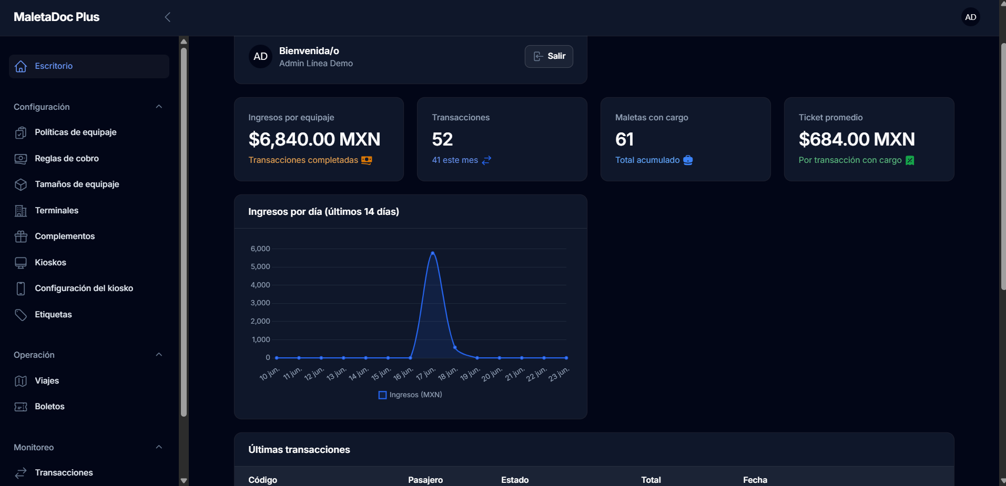The width and height of the screenshot is (1006, 486).
Task: Collapse the Operación section
Action: (x=159, y=355)
